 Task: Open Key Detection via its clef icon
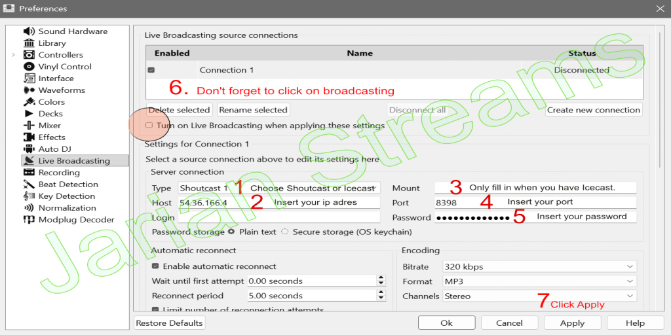[29, 196]
